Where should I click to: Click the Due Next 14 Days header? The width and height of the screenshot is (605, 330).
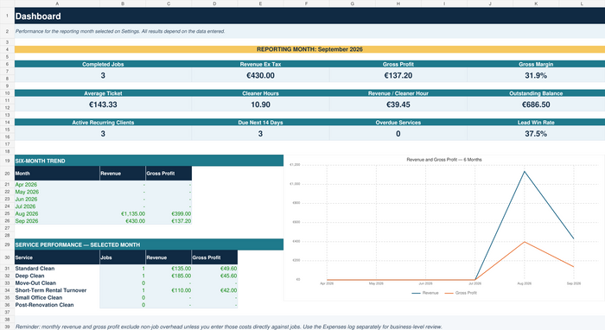pyautogui.click(x=260, y=122)
